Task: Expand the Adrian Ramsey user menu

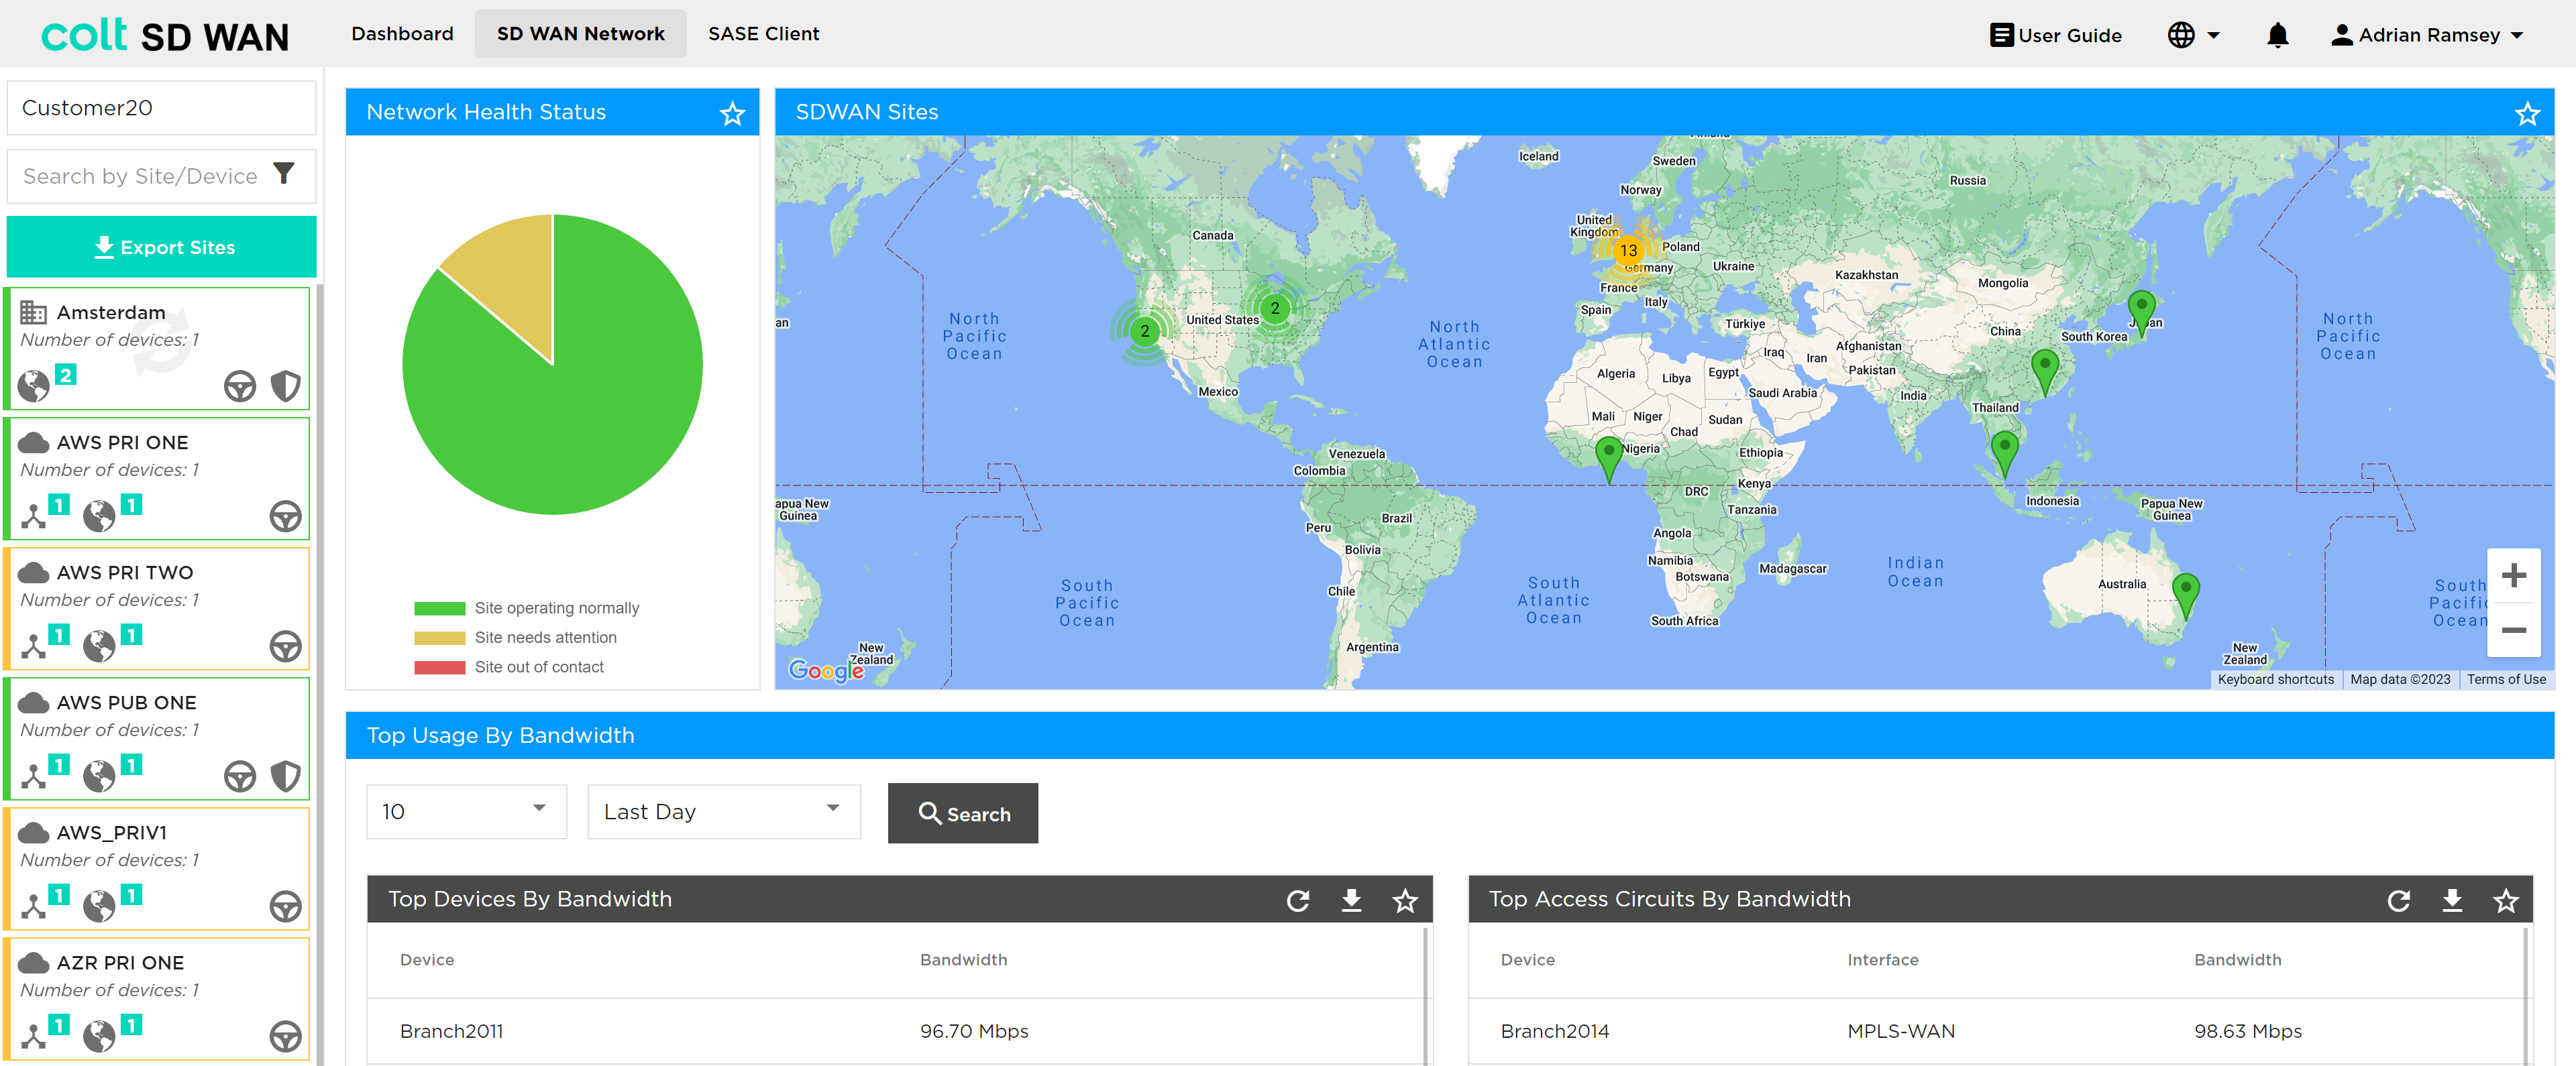Action: [2426, 35]
